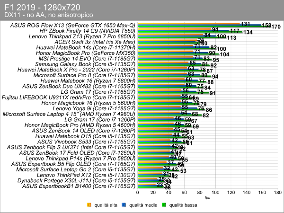Click subtitle 'DX11 - no AA, no anisotropico'
Image resolution: width=284 pixels, height=213 pixels.
coord(49,15)
